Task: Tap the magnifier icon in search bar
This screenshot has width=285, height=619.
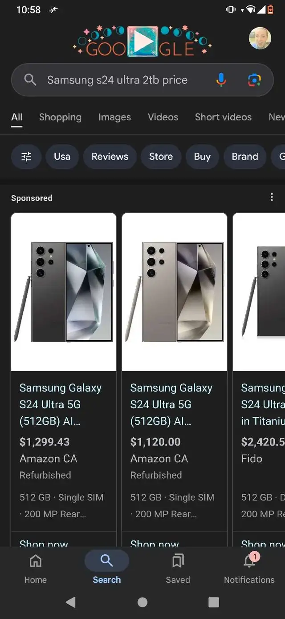Action: [x=30, y=80]
